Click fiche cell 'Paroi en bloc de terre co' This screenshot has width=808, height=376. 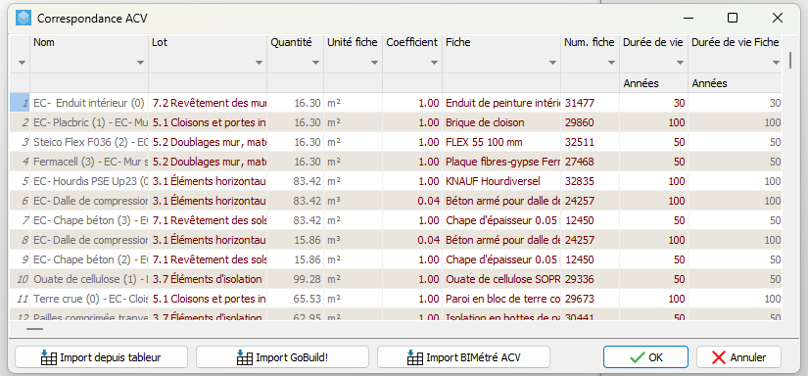click(x=501, y=299)
